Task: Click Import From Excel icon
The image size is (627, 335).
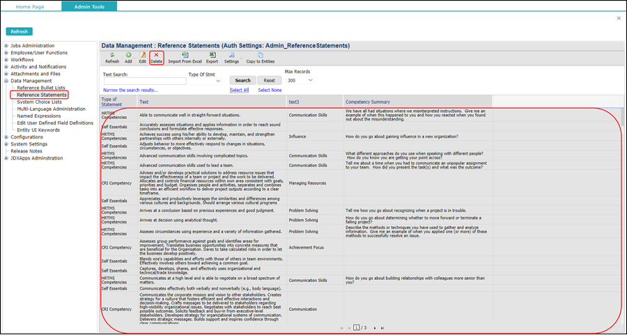Action: click(185, 55)
